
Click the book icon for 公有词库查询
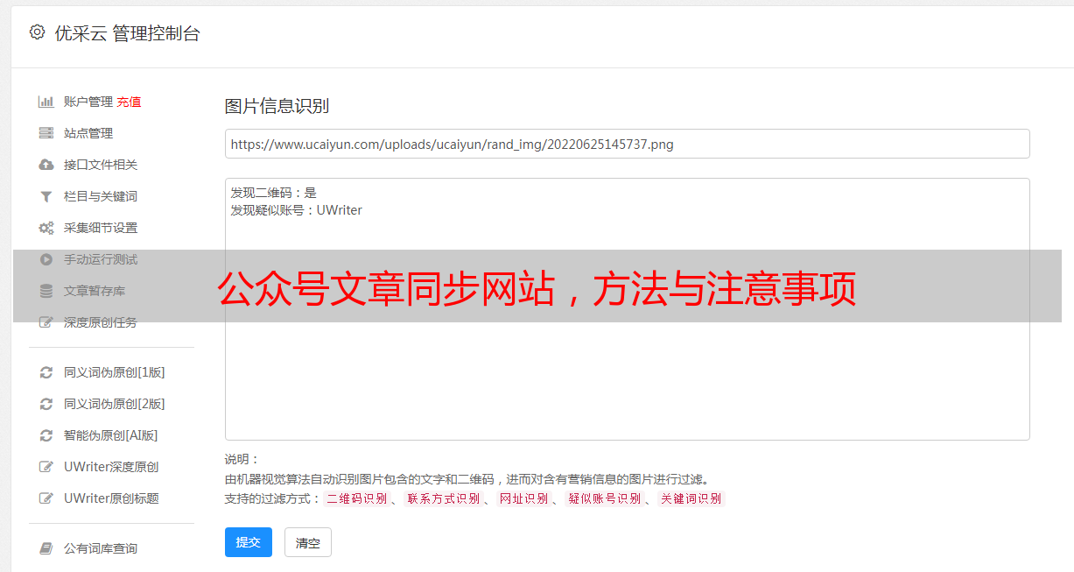[46, 548]
